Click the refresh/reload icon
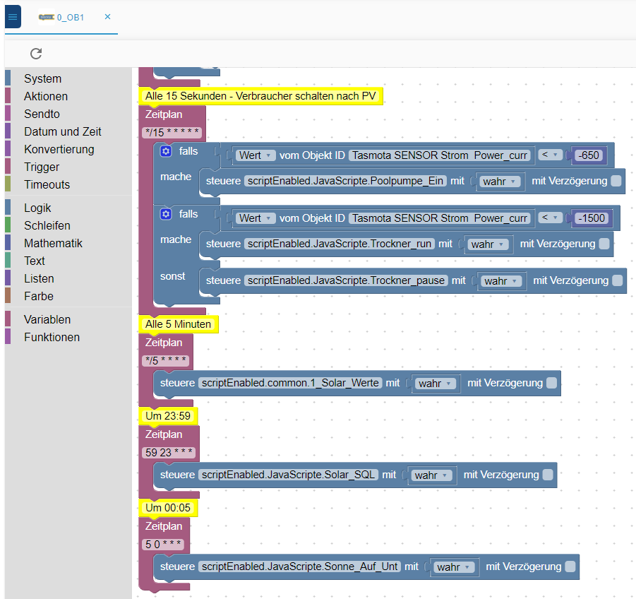This screenshot has height=599, width=636. [x=36, y=54]
